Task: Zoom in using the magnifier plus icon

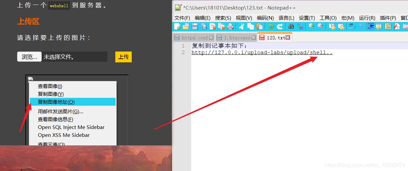Action: [312, 27]
